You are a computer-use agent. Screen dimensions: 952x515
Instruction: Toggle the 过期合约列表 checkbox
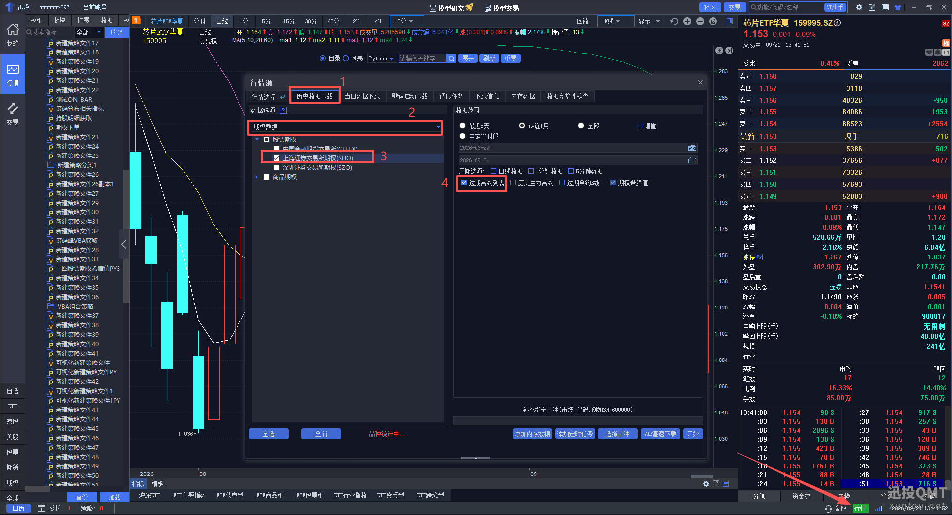[464, 183]
